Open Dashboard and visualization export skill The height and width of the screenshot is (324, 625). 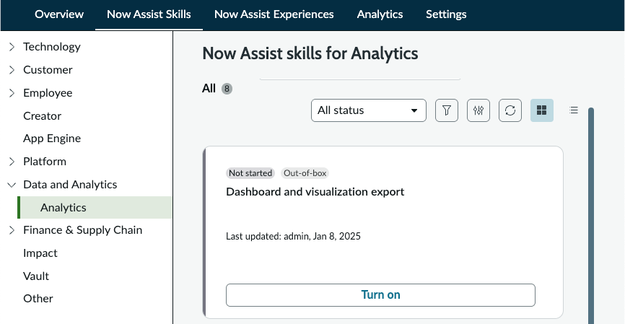point(315,192)
